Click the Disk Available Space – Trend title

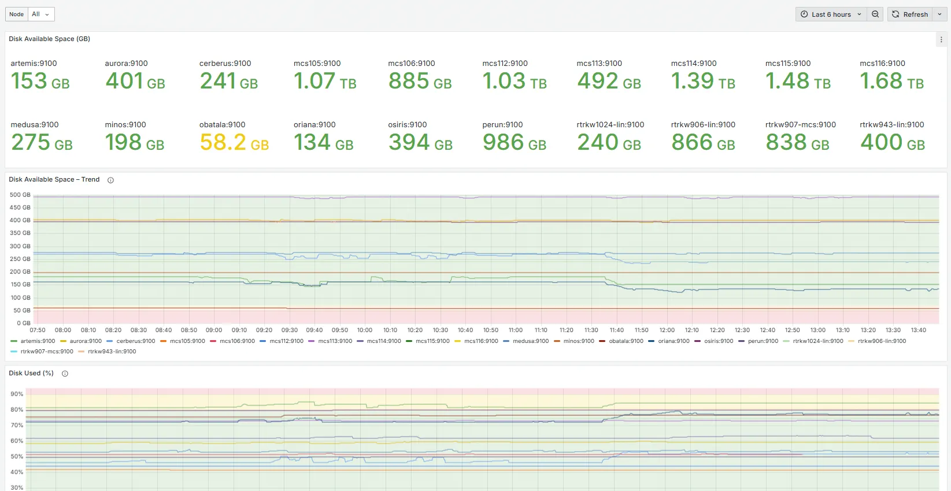tap(54, 179)
